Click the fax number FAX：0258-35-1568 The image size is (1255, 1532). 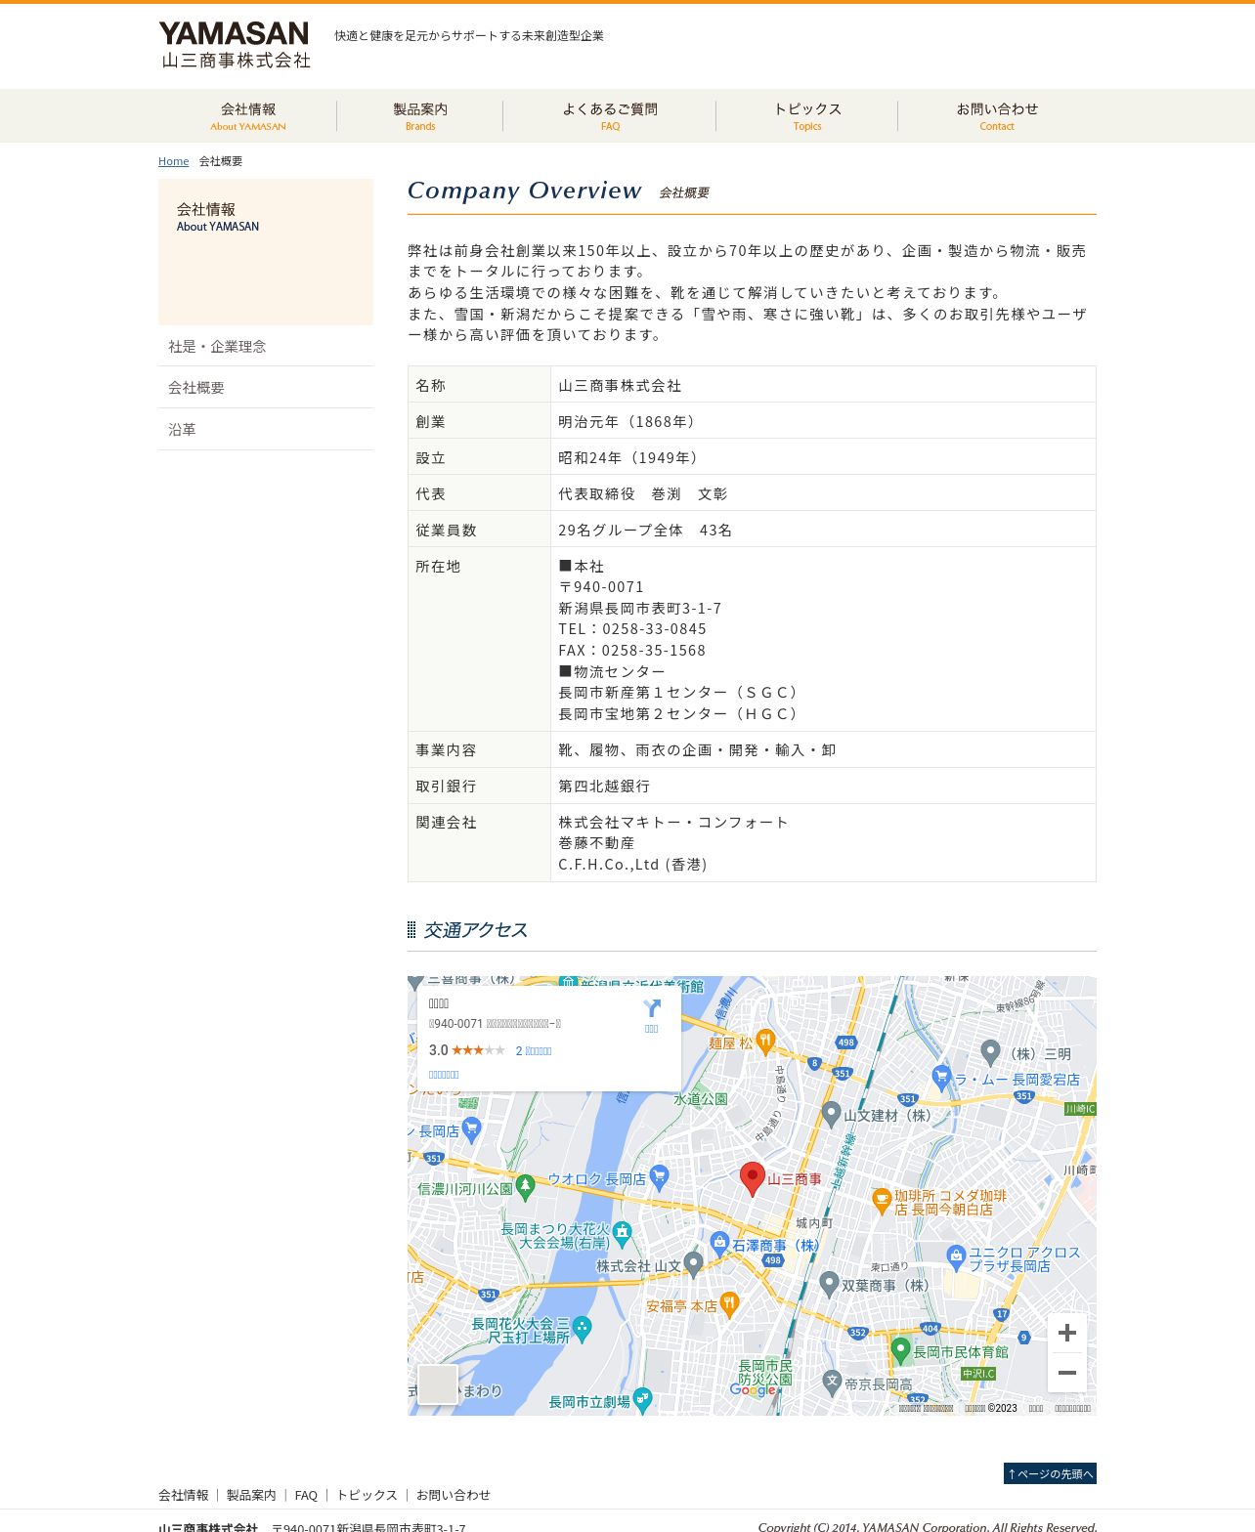(x=631, y=651)
